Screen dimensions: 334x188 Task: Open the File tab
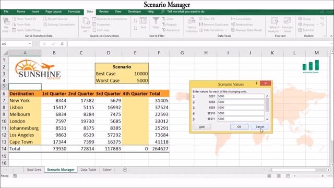tap(6, 11)
